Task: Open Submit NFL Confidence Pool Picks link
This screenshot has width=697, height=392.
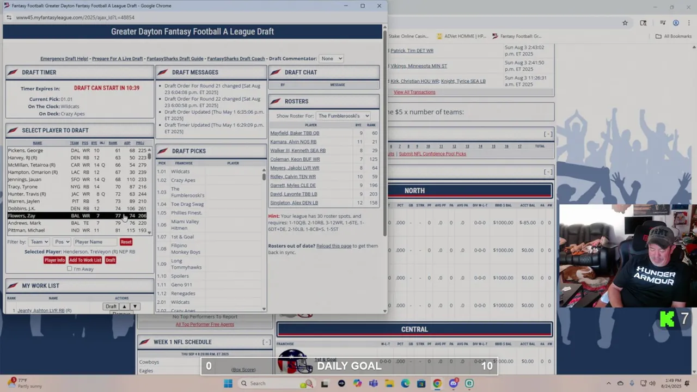Action: 432,154
